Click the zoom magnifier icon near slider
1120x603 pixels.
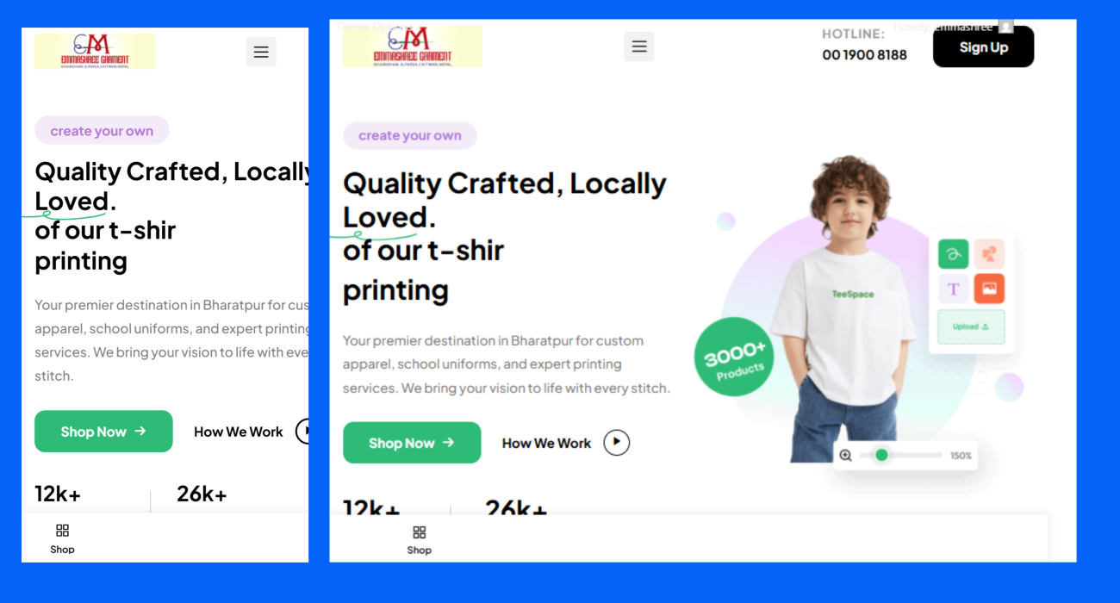tap(845, 455)
